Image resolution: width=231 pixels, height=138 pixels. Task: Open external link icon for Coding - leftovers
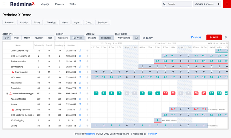80,110
